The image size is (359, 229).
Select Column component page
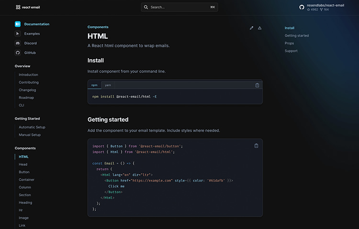[25, 187]
